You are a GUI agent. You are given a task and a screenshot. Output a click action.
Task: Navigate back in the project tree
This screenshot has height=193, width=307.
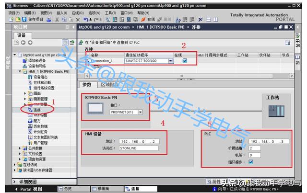tap(23, 43)
